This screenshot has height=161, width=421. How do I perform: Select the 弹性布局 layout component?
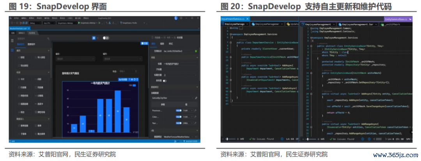point(41,112)
